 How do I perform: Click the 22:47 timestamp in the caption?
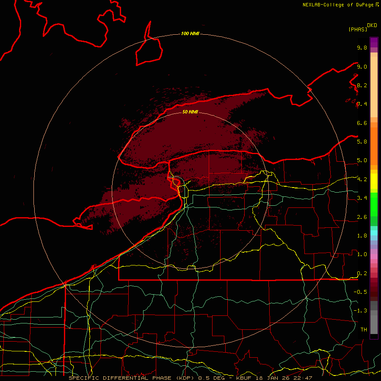point(303,378)
